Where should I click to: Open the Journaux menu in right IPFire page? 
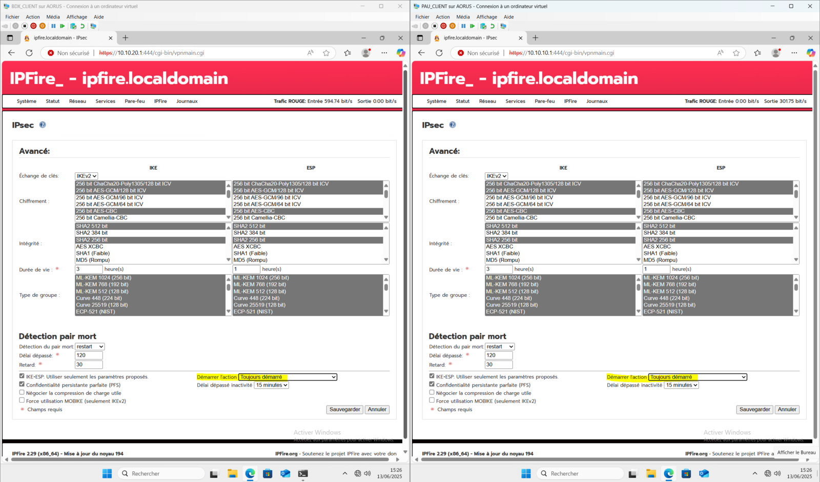click(x=597, y=101)
